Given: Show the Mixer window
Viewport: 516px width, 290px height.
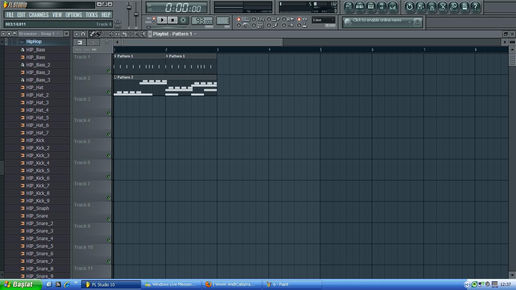Looking at the screenshot, I should coord(392,7).
